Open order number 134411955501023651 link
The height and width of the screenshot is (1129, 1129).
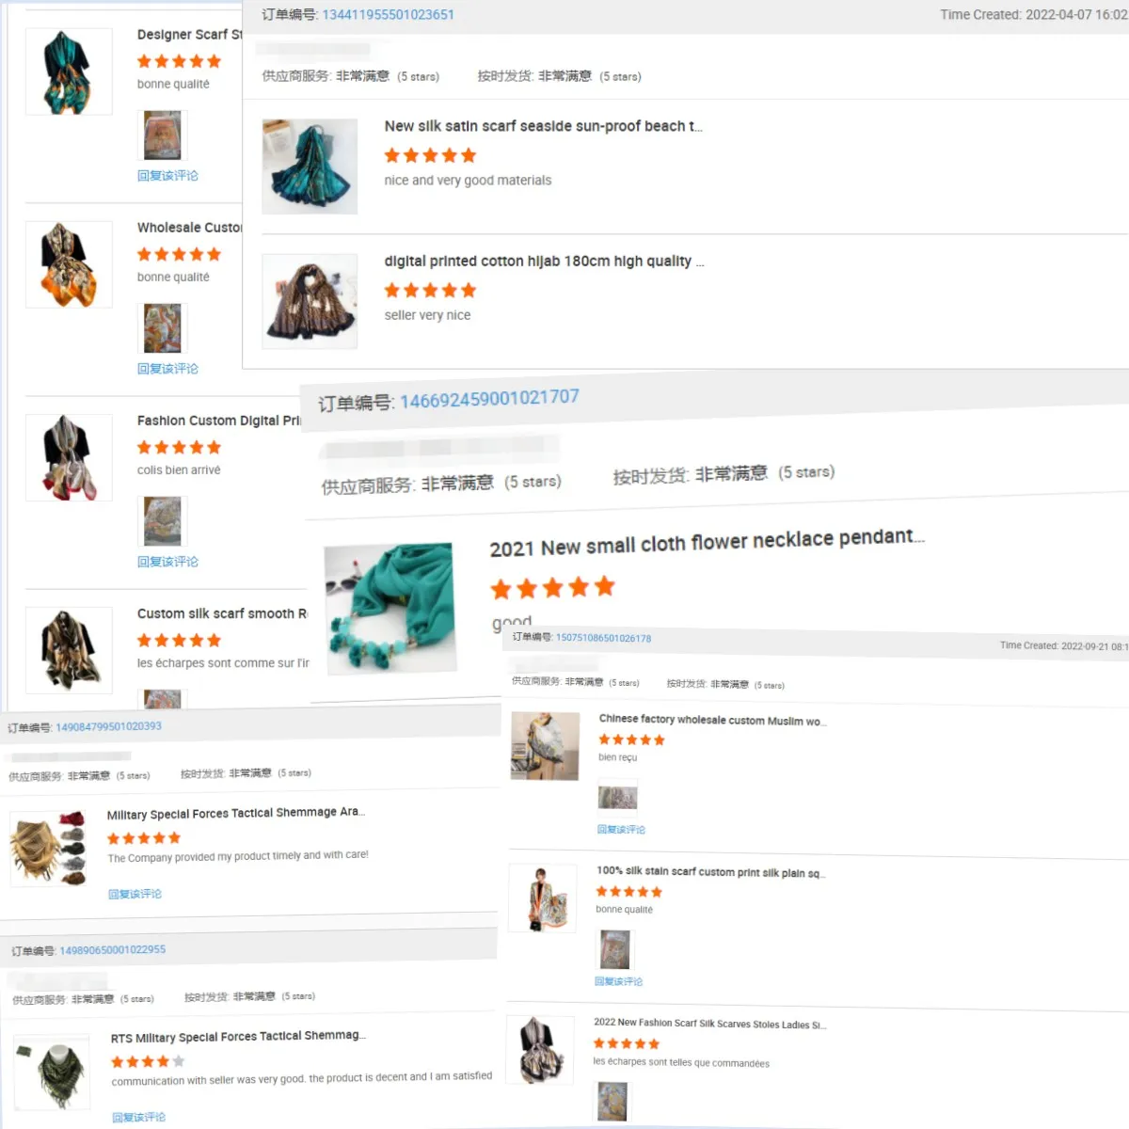388,15
